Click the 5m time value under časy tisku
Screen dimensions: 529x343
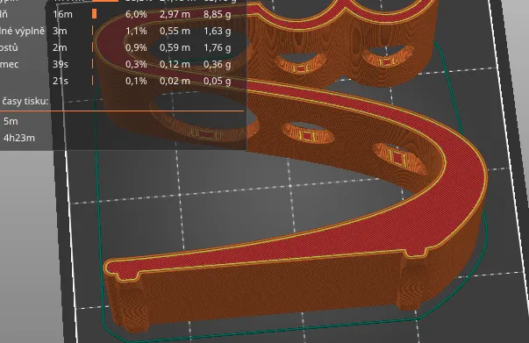(x=11, y=121)
